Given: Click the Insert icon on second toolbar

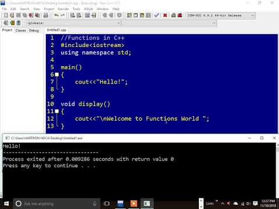Looking at the screenshot, I should click(x=6, y=23).
